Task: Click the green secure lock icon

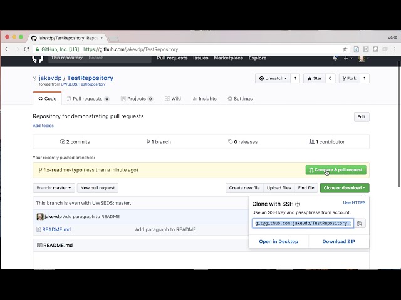Action: click(x=38, y=49)
